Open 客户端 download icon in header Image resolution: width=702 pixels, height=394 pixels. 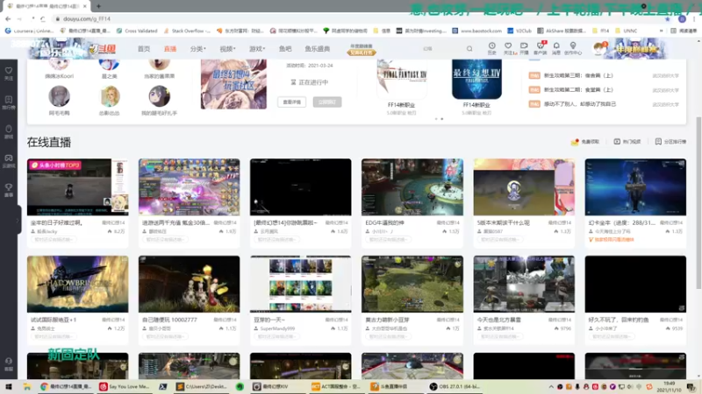(541, 48)
